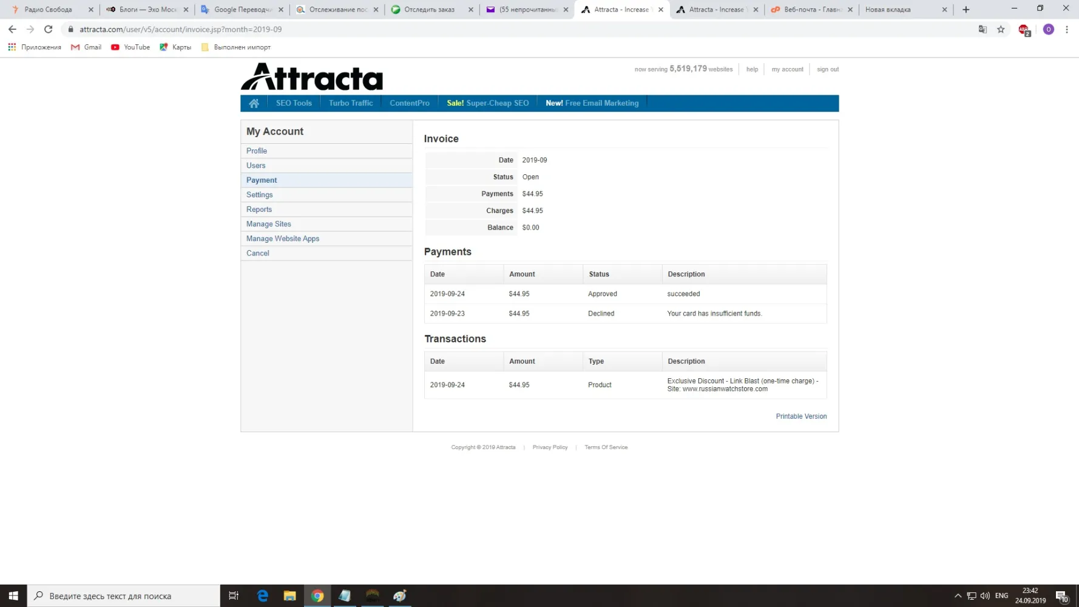Click the Adblock extension icon

coord(1024,30)
